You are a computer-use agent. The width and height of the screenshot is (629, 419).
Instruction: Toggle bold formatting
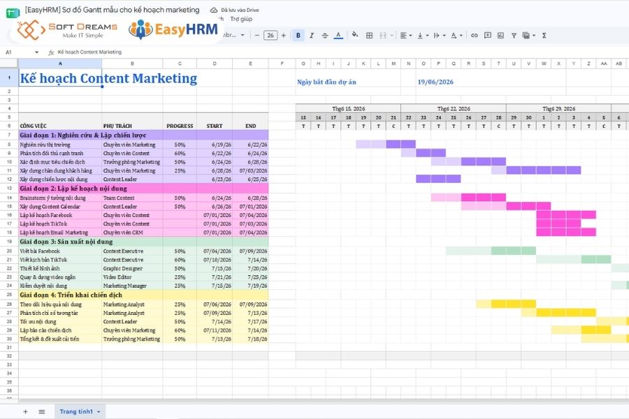tap(298, 36)
